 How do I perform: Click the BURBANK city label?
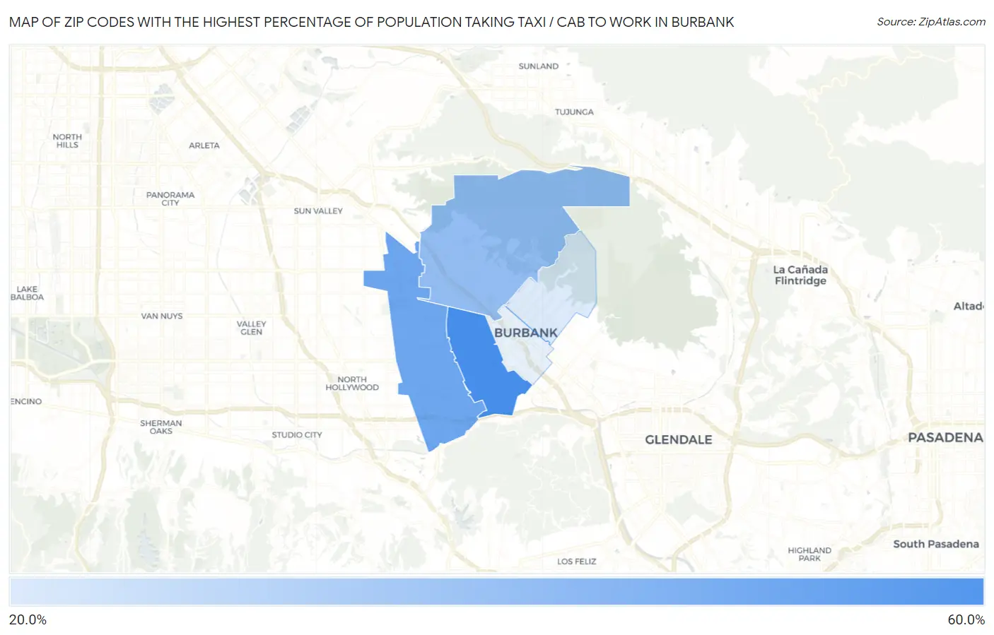coord(526,333)
